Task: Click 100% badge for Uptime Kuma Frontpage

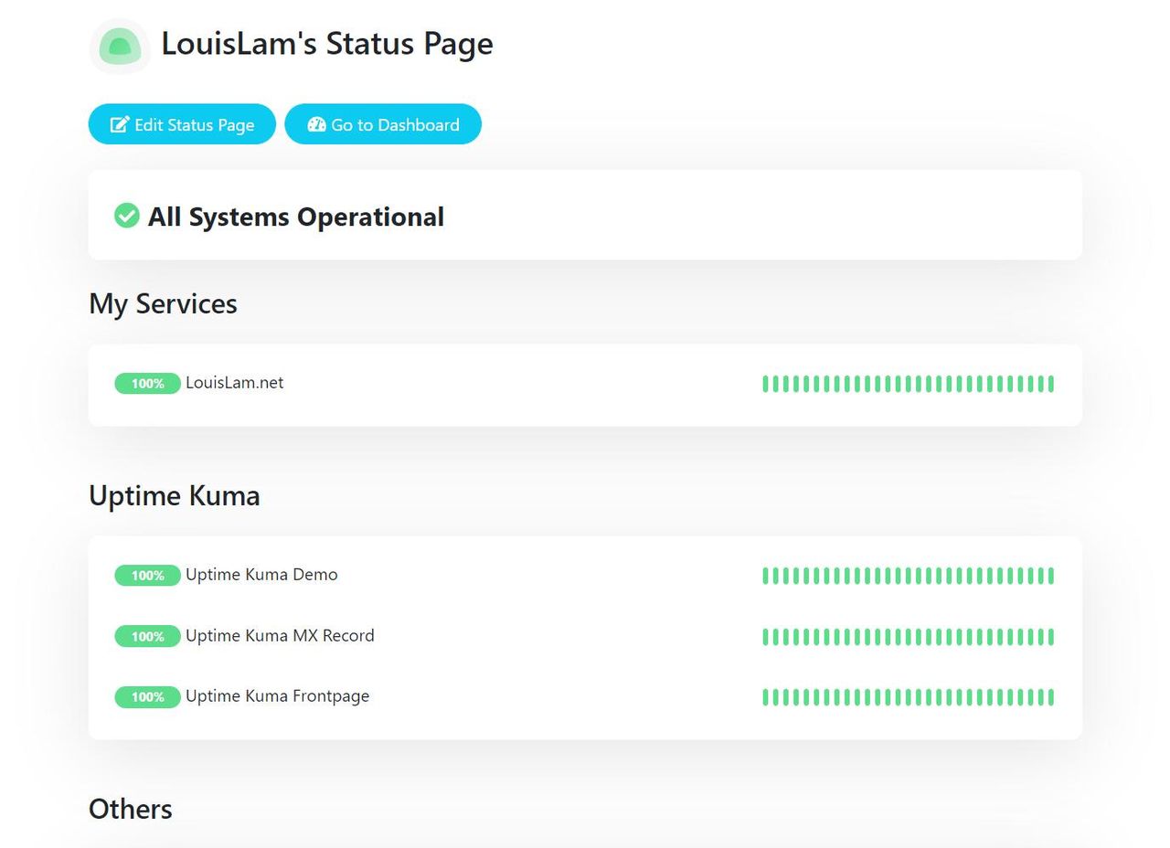Action: tap(147, 697)
